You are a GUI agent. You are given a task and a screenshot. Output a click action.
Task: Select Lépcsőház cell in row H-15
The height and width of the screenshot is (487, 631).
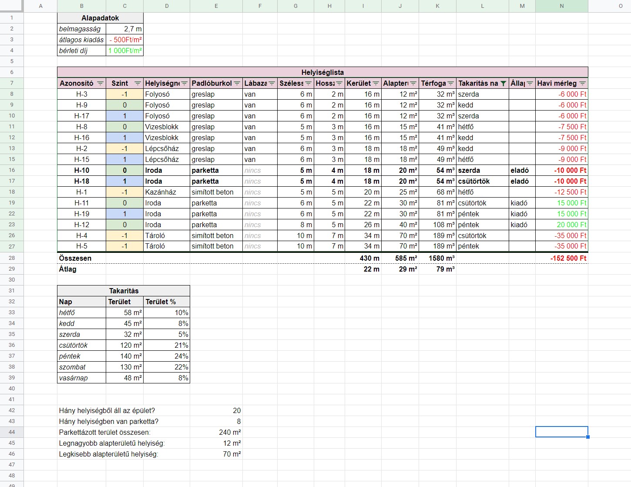tap(167, 159)
